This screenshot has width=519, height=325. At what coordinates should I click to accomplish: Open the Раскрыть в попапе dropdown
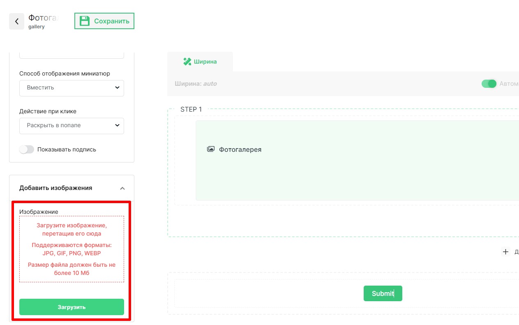(x=72, y=126)
